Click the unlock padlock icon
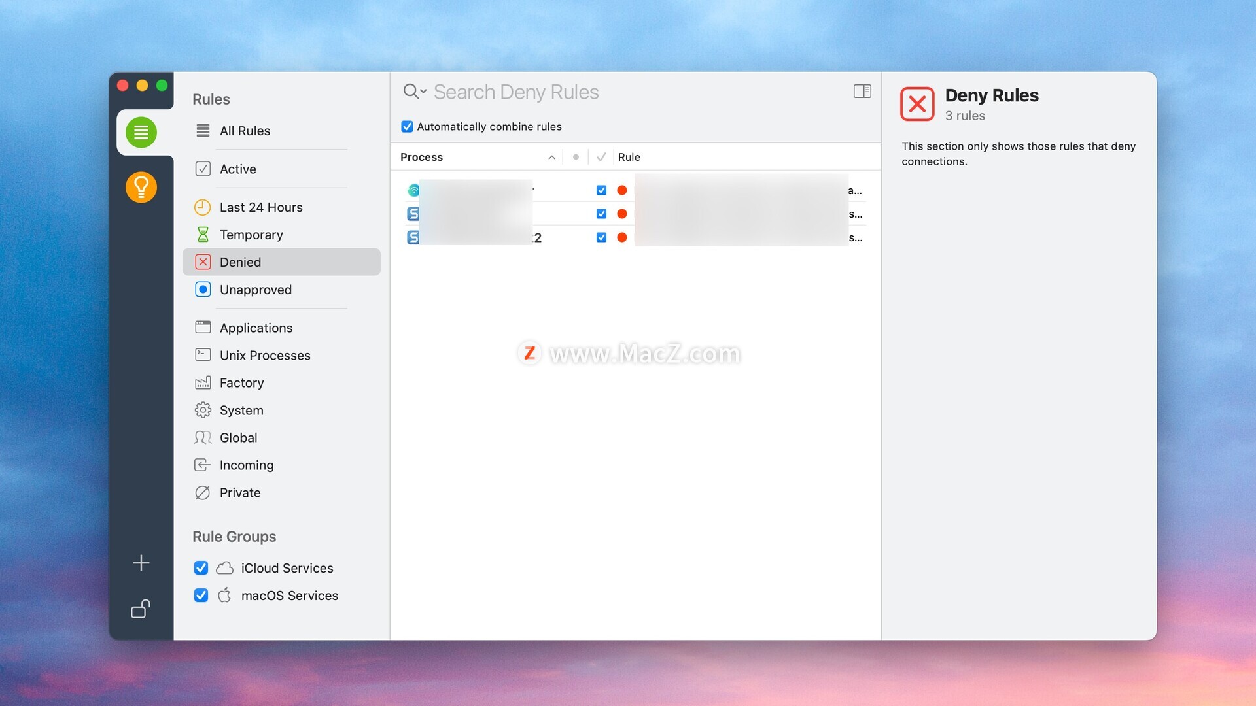This screenshot has height=706, width=1256. [141, 609]
